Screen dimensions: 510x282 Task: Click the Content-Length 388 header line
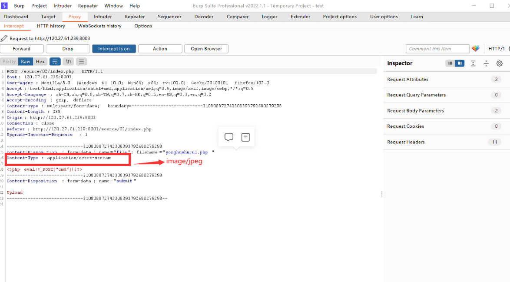click(33, 112)
